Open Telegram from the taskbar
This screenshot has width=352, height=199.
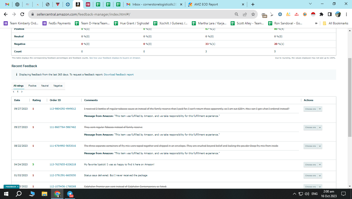pyautogui.click(x=70, y=194)
